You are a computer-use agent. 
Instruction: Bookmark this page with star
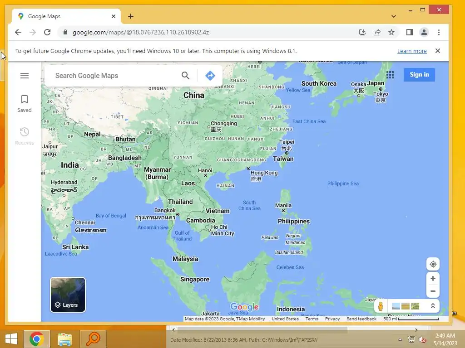click(x=391, y=32)
